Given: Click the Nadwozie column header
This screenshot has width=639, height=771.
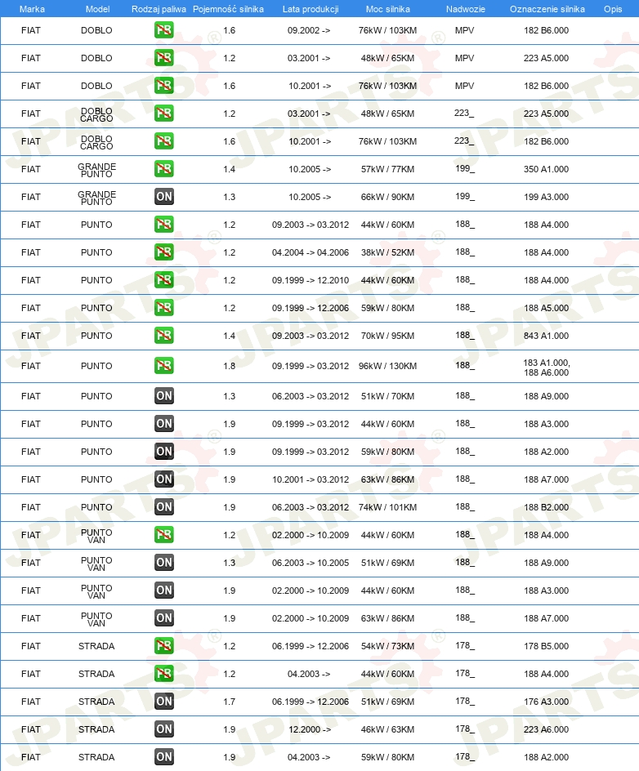Looking at the screenshot, I should pyautogui.click(x=465, y=9).
